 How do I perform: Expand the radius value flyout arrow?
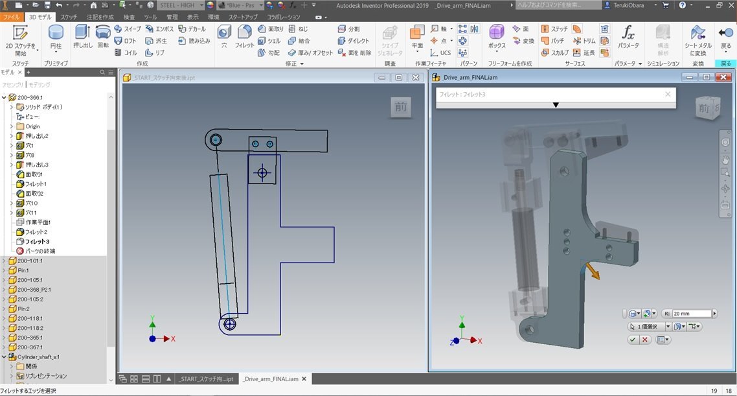pos(715,313)
